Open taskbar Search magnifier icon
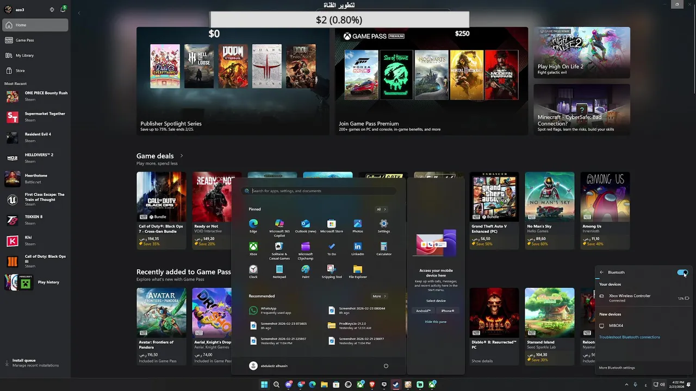Screen dimensions: 696x391 tap(276, 384)
